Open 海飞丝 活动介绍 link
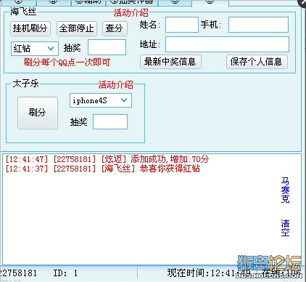The image size is (306, 282). 131,12
